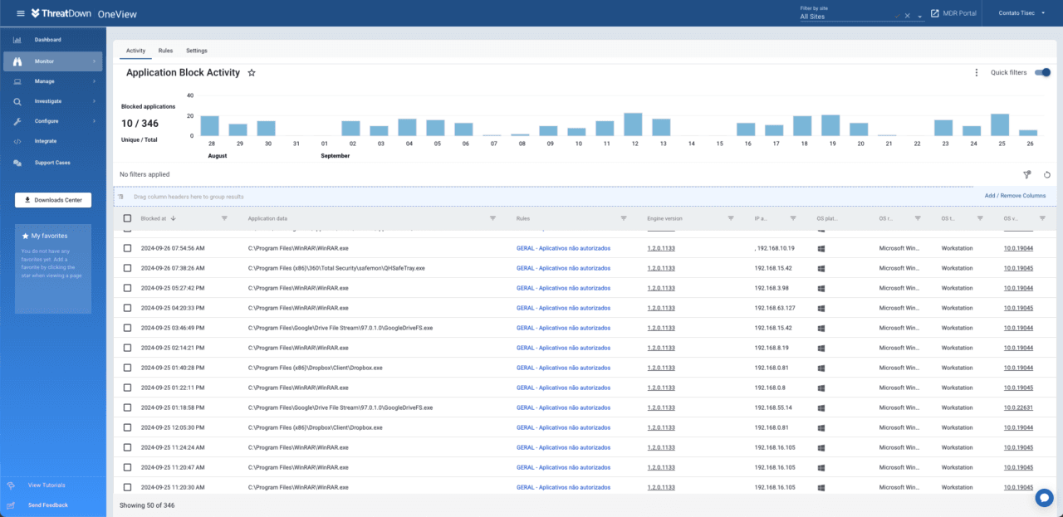Switch to the Settings tab

[197, 51]
